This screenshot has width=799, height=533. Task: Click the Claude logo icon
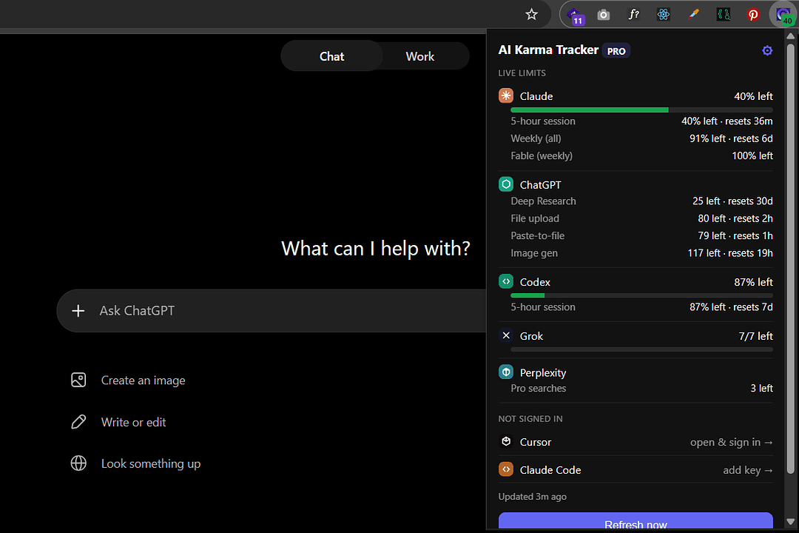[506, 95]
